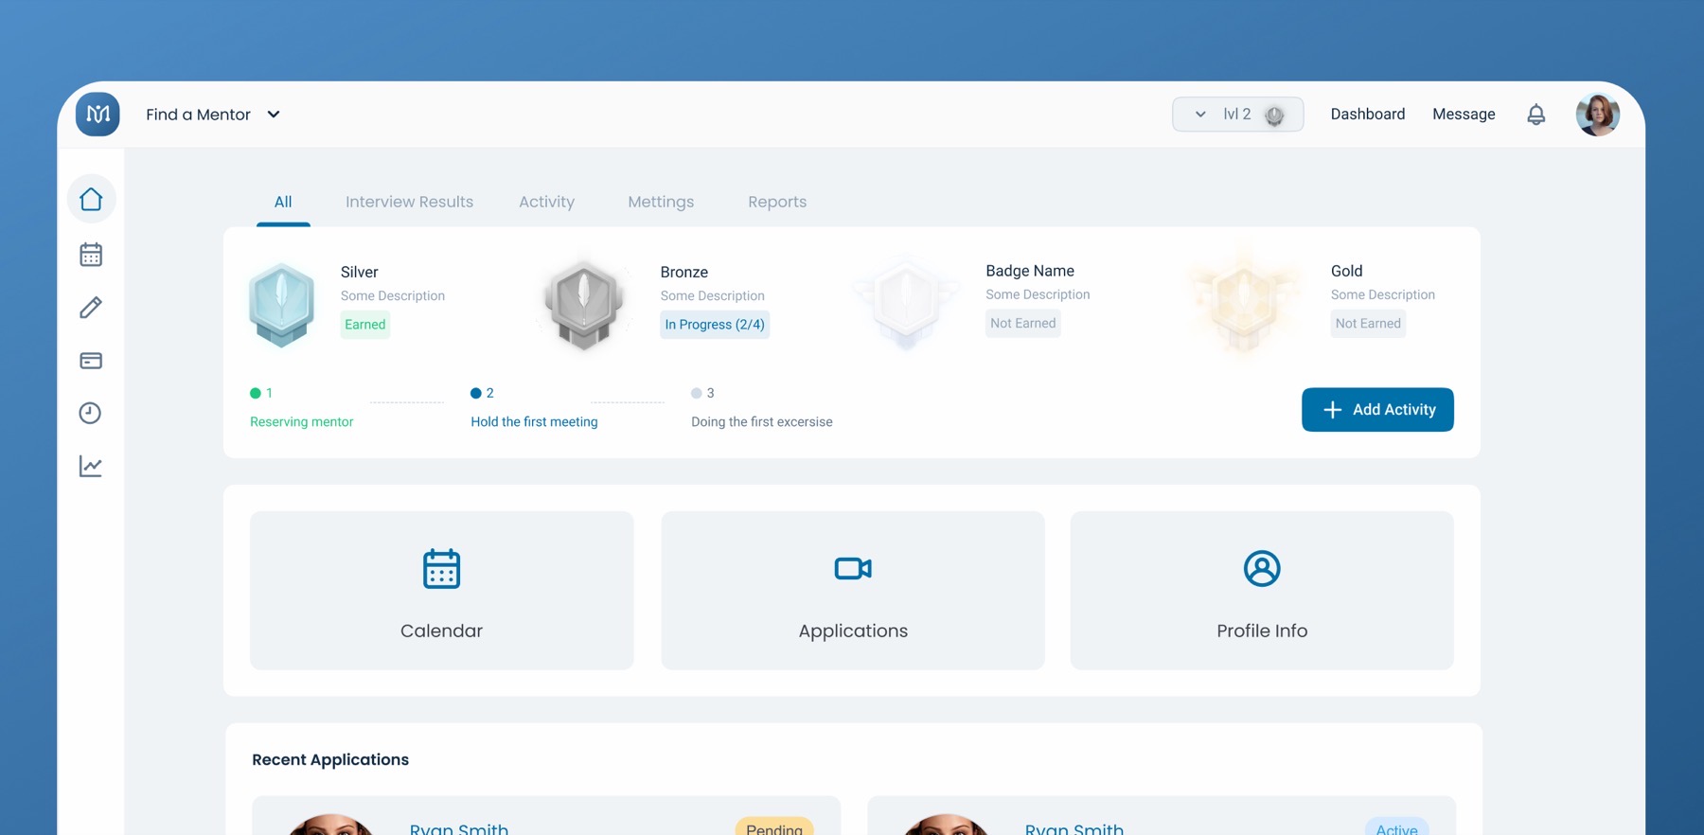Click the user profile avatar

pos(1597,115)
